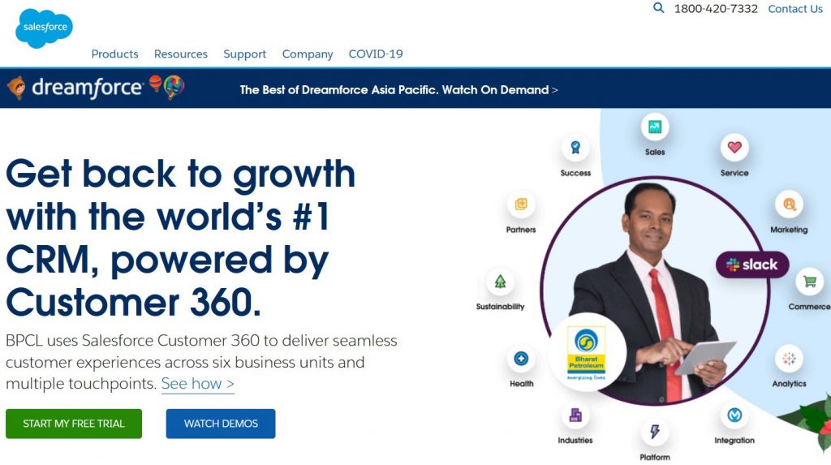Click the Bharat Petroleum logo
The width and height of the screenshot is (831, 465).
[x=586, y=352]
